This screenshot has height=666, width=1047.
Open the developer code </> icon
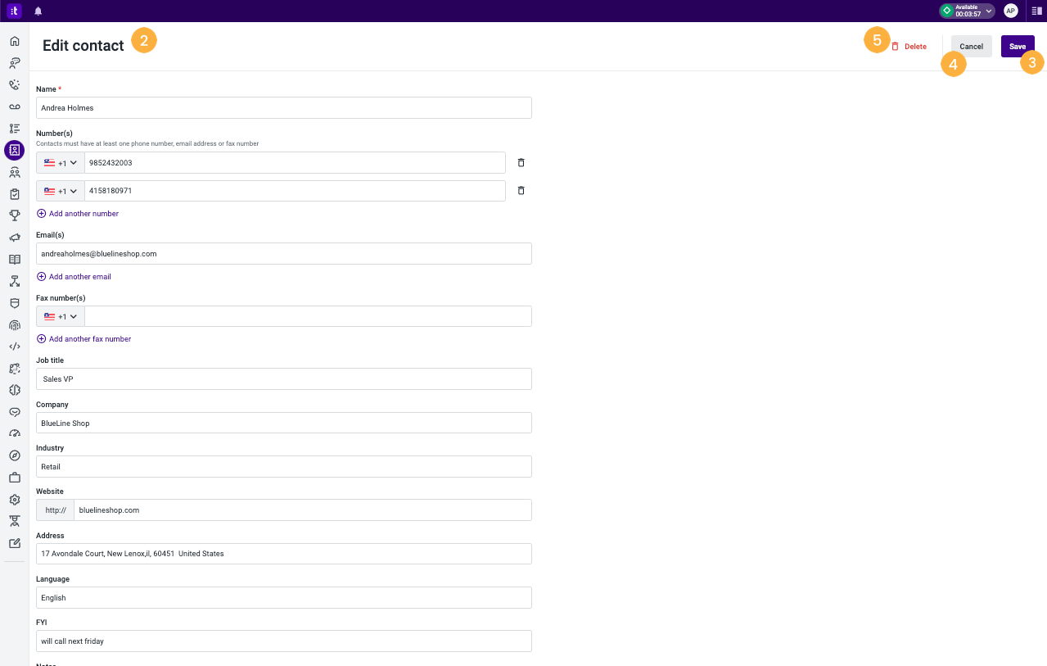(x=14, y=347)
